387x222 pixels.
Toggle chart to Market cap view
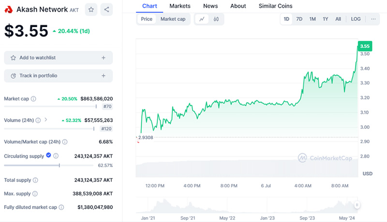coord(173,19)
